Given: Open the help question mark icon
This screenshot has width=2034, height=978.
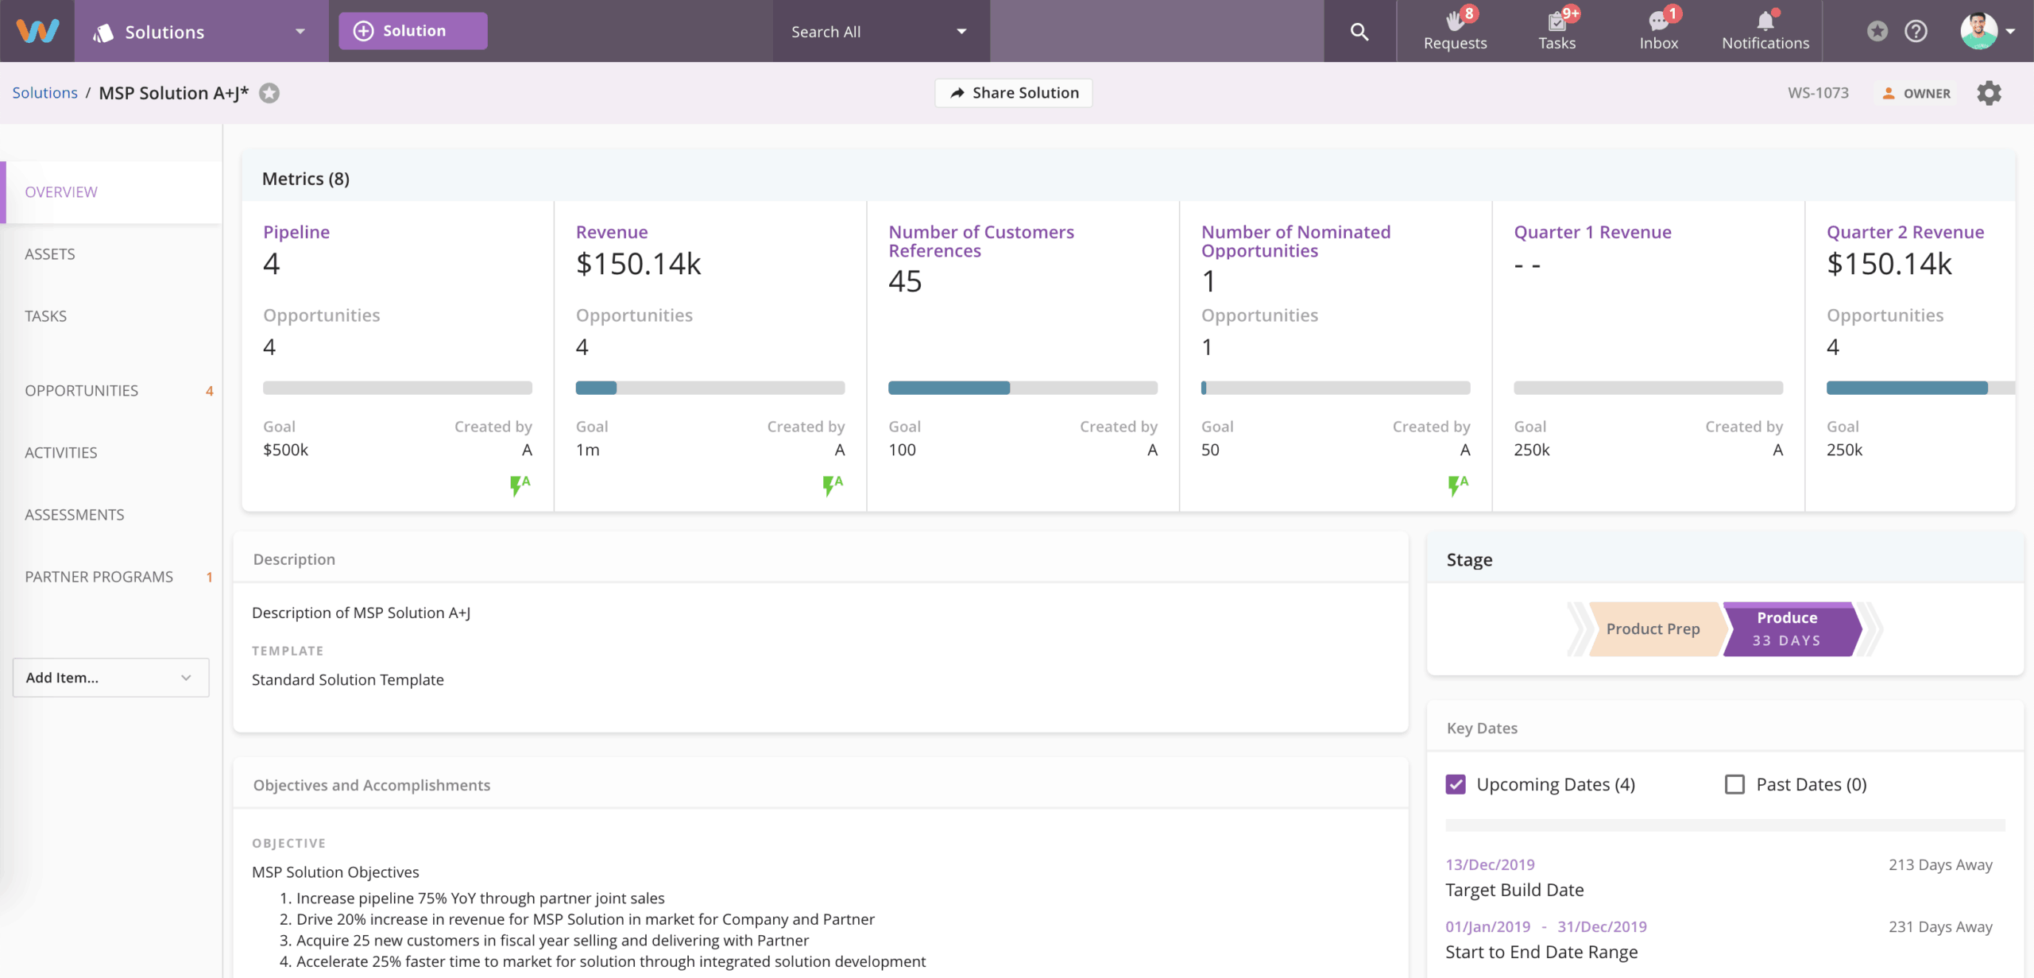Looking at the screenshot, I should (x=1916, y=32).
